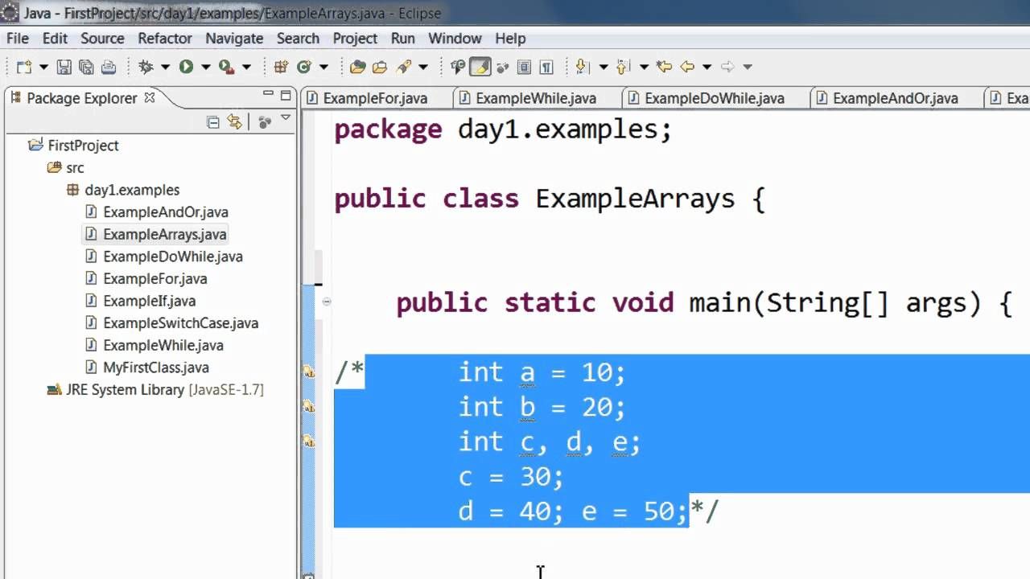Click the Print icon in the toolbar
The image size is (1030, 579).
coord(108,68)
